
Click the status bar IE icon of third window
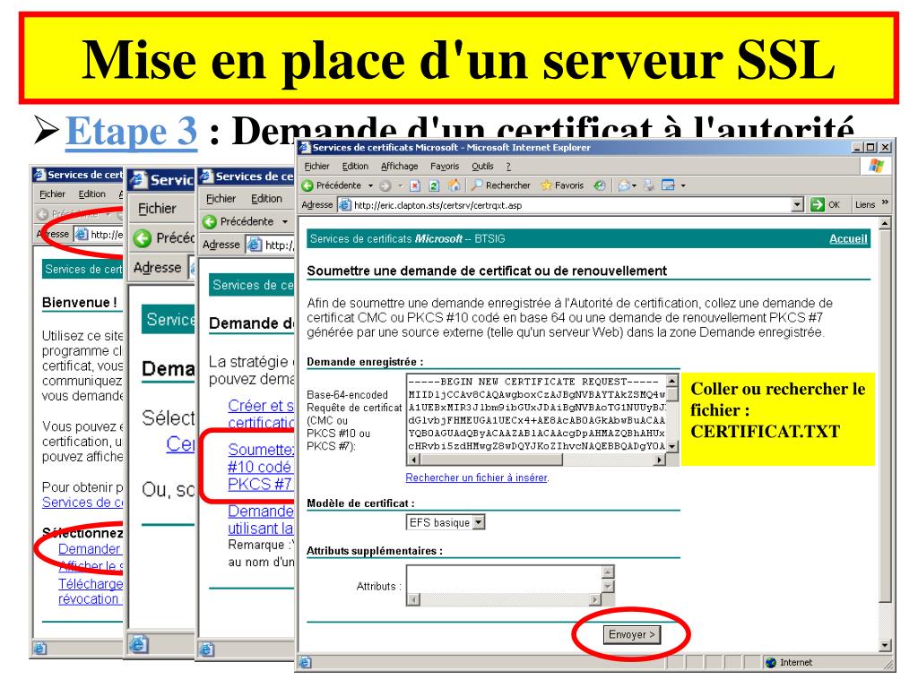tap(207, 649)
